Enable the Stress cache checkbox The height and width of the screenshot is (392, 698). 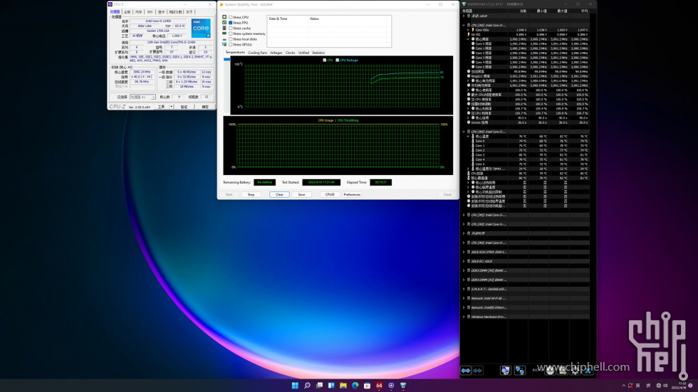point(231,28)
